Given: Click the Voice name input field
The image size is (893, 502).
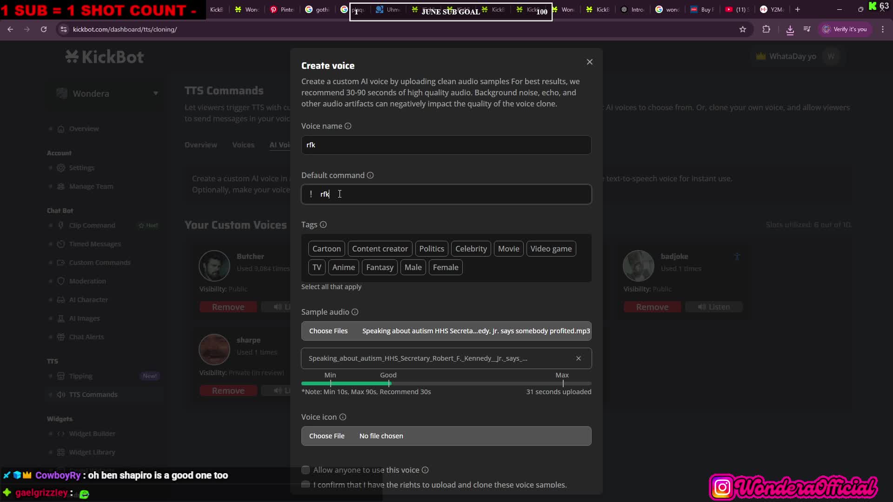Looking at the screenshot, I should [446, 145].
